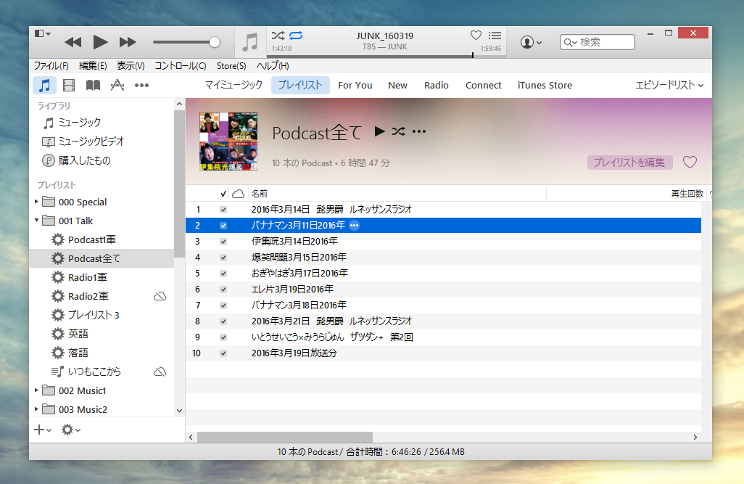Select the Music library note icon
This screenshot has width=744, height=484.
click(x=45, y=86)
